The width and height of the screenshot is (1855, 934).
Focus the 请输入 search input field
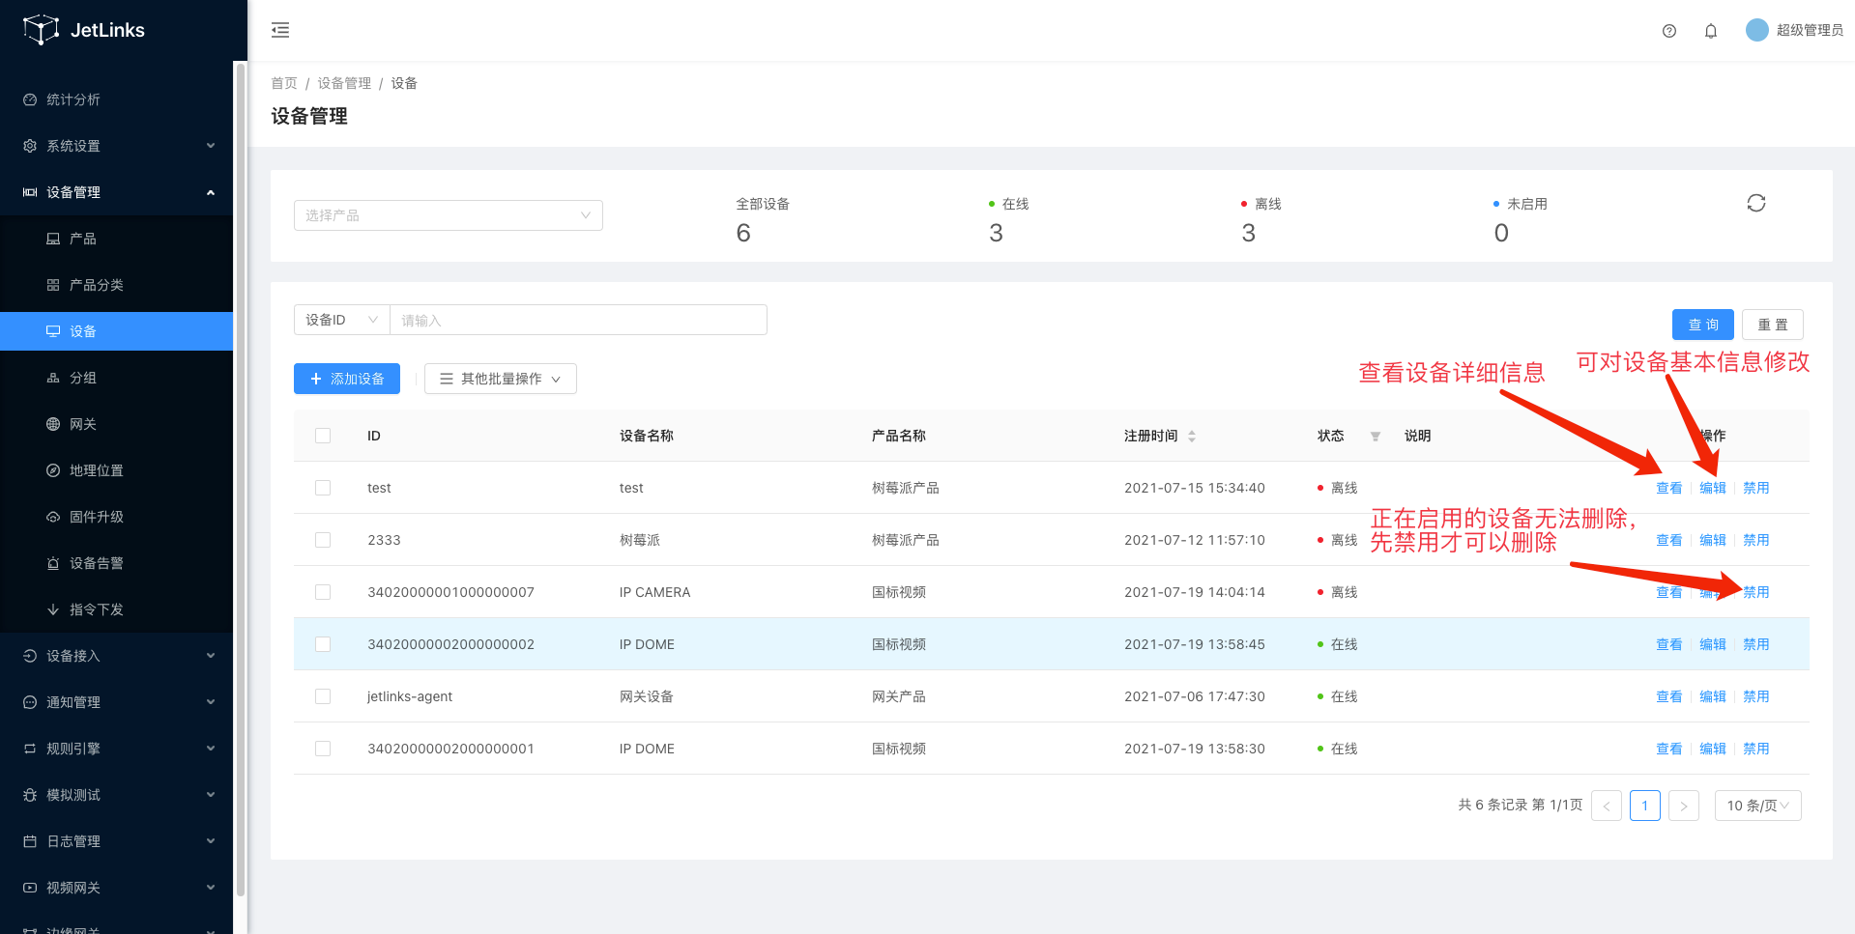pos(578,320)
